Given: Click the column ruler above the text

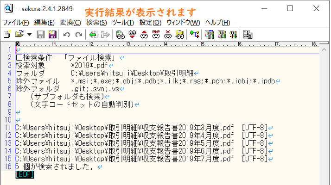Looking at the screenshot, I should tap(167, 44).
